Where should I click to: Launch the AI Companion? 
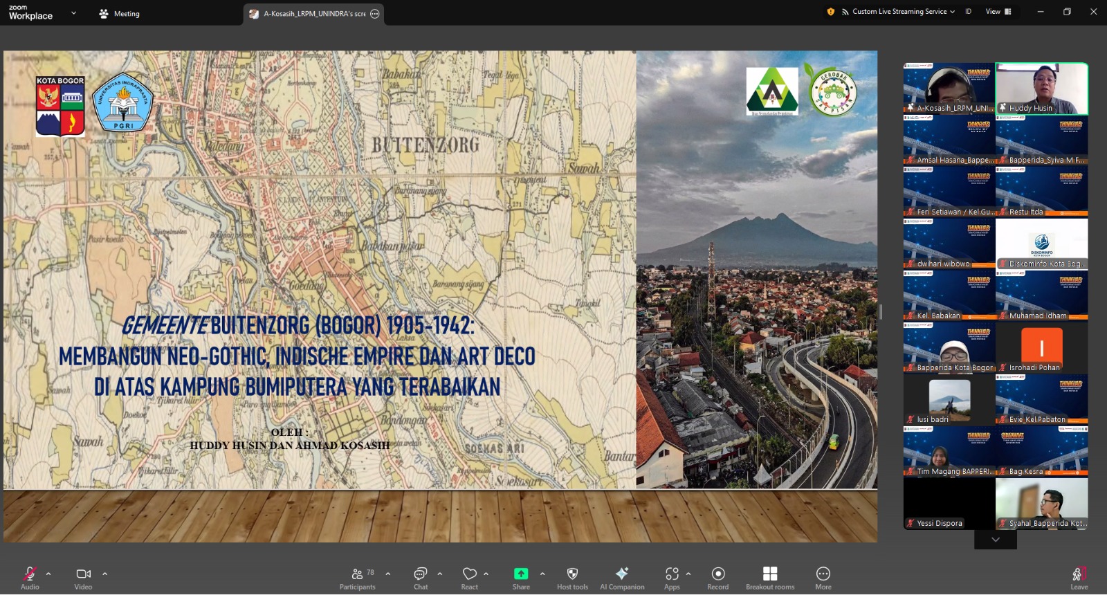(x=622, y=574)
